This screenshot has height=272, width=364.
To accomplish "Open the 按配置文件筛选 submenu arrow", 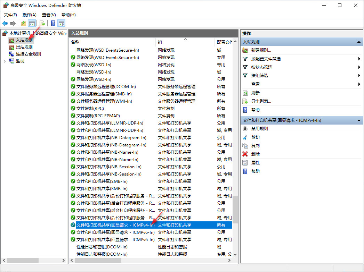I will [359, 59].
